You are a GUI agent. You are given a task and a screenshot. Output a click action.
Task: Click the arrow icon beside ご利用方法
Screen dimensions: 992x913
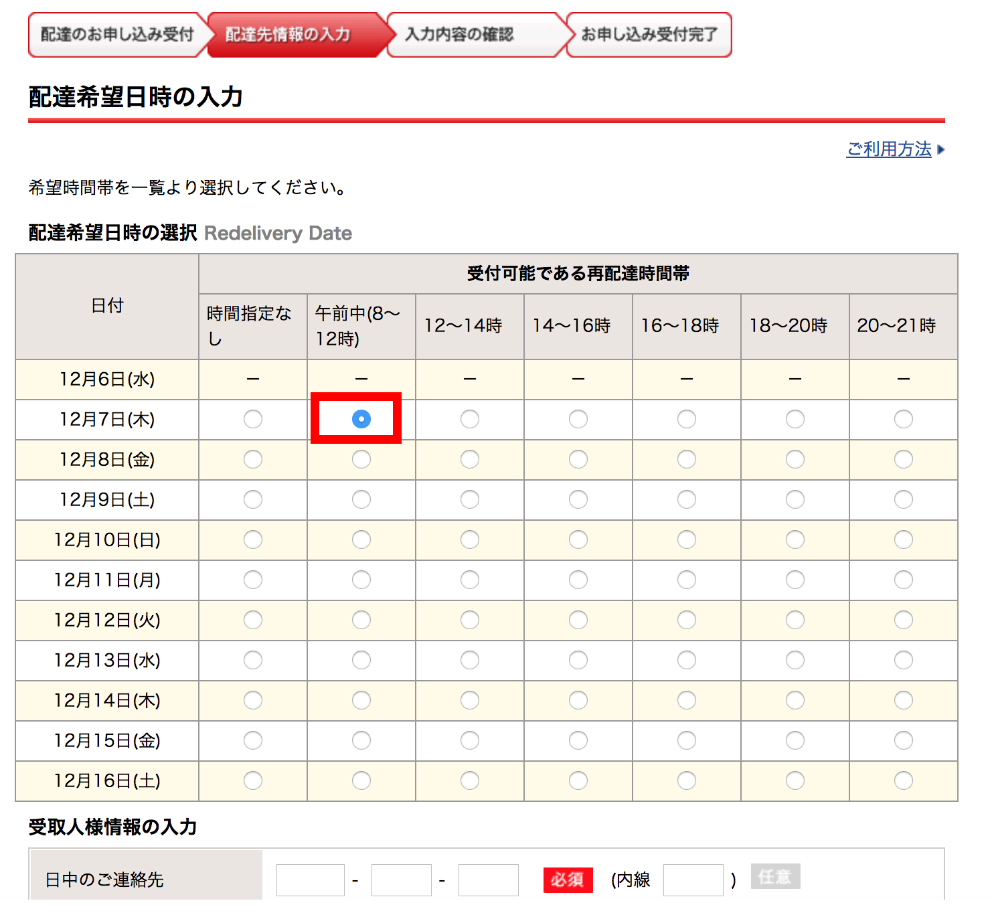tap(941, 149)
